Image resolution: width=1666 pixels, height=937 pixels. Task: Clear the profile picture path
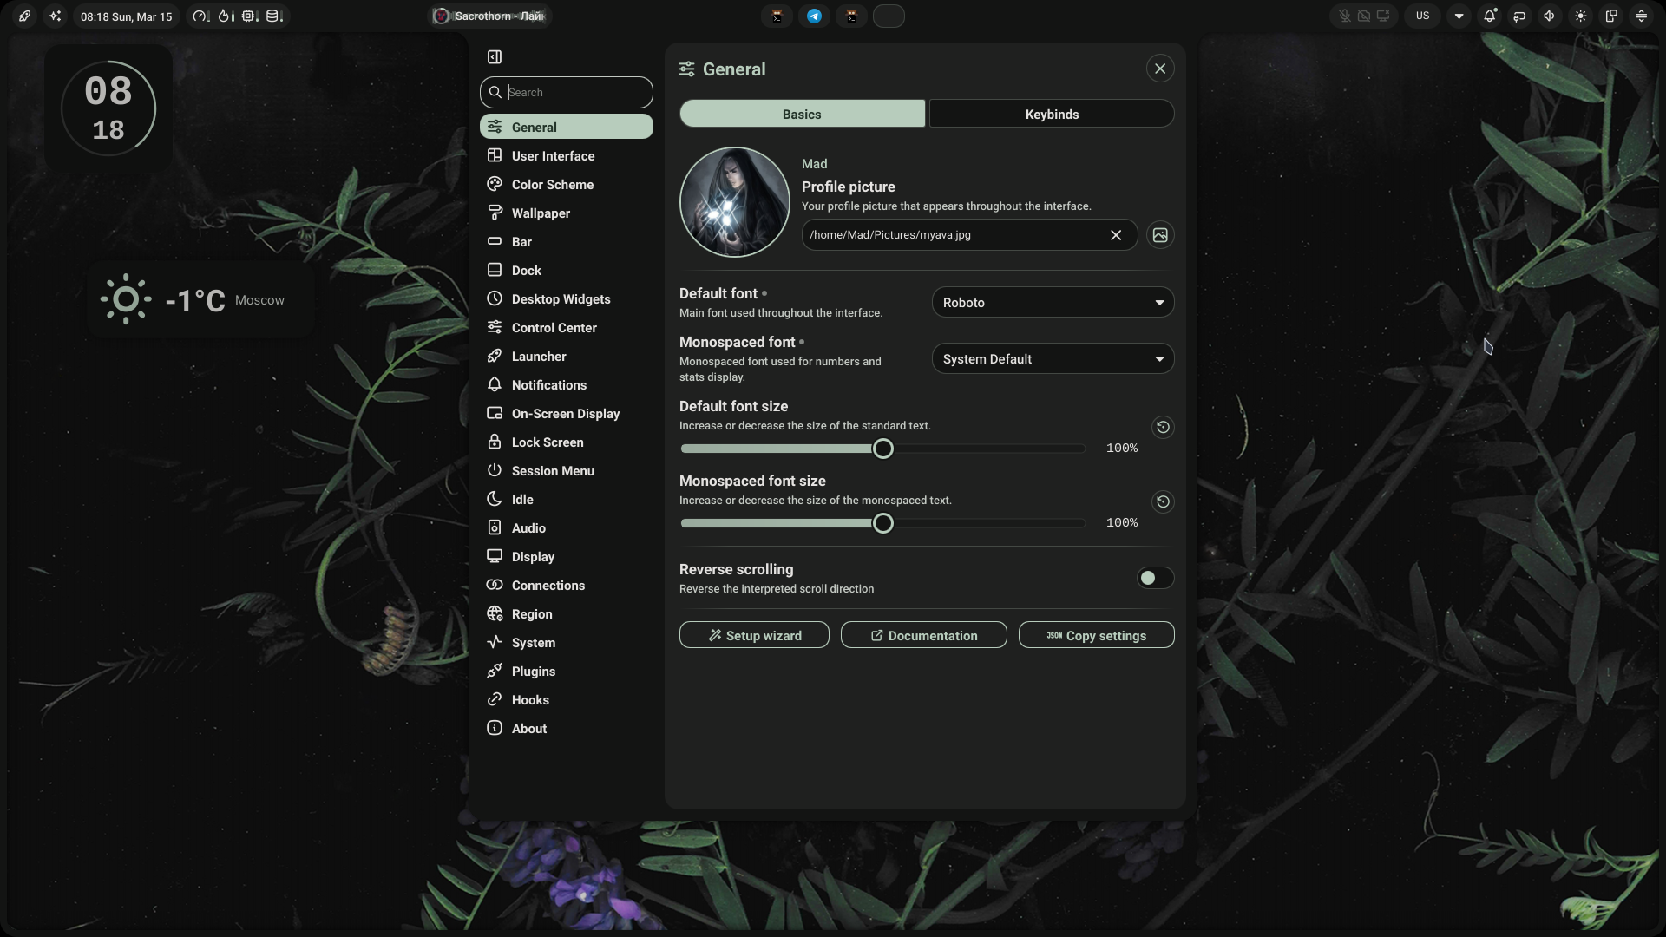(1116, 235)
